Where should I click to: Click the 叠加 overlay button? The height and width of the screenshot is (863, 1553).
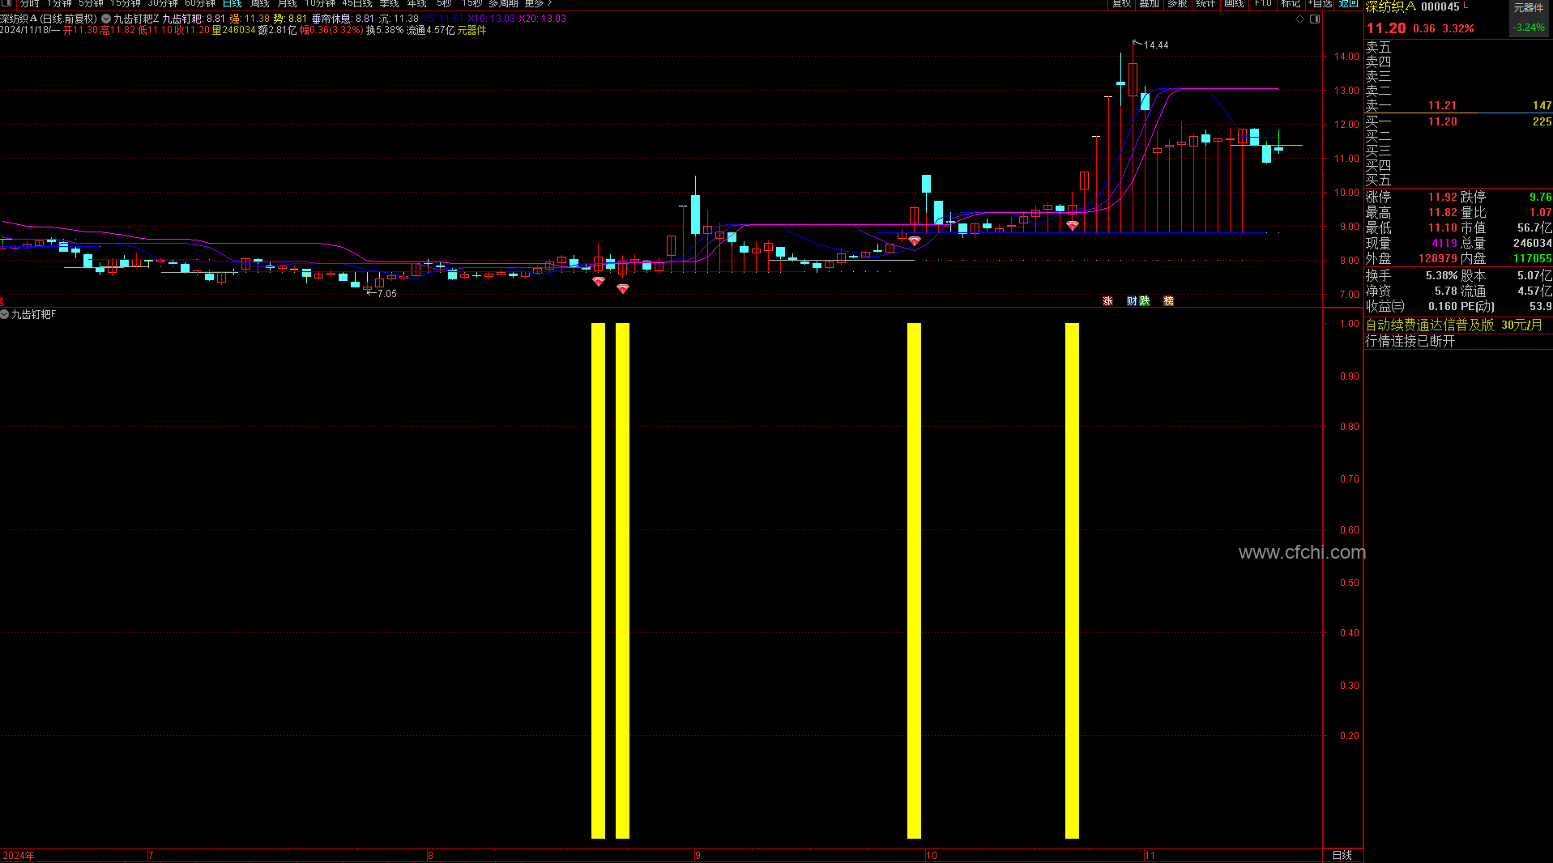[1150, 4]
